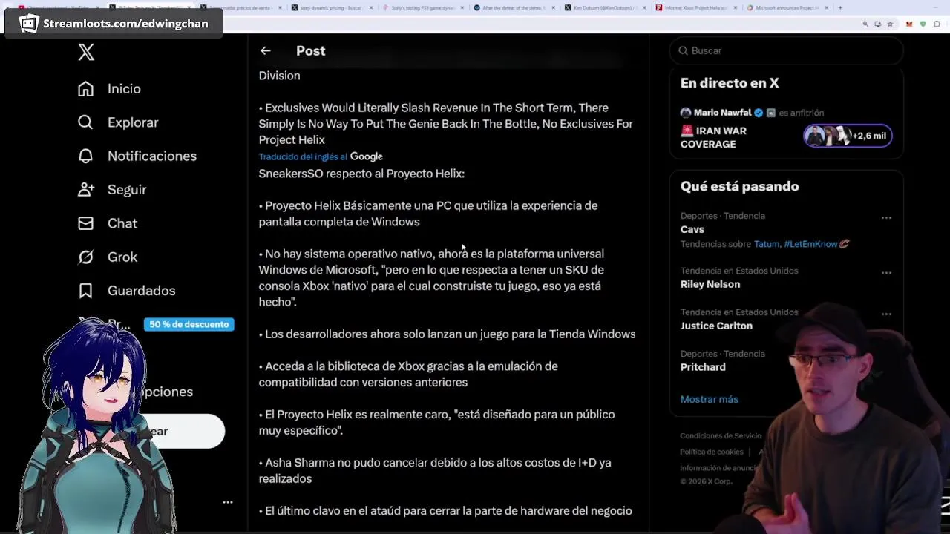Open more options for Justice Carlton trend
The height and width of the screenshot is (534, 950).
pos(886,314)
